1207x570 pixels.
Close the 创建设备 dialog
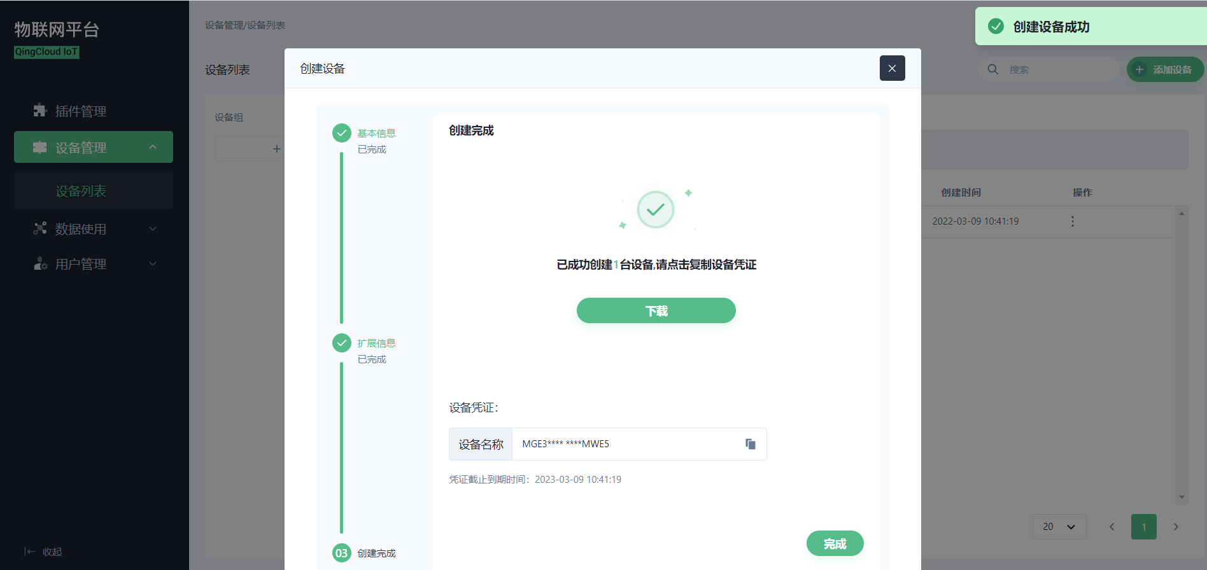(x=892, y=68)
